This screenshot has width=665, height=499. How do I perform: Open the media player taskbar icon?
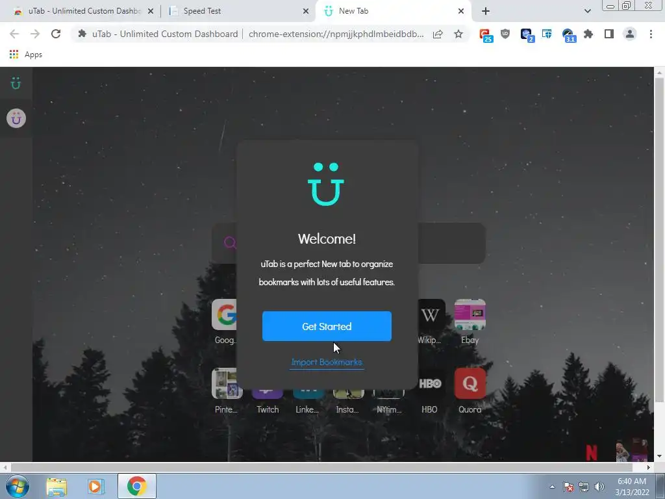(x=96, y=486)
